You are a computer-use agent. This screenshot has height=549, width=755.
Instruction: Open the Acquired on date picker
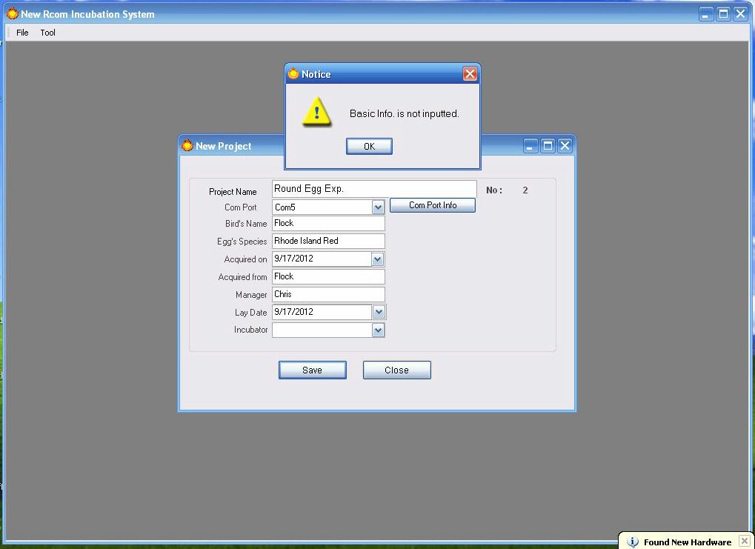pyautogui.click(x=378, y=259)
